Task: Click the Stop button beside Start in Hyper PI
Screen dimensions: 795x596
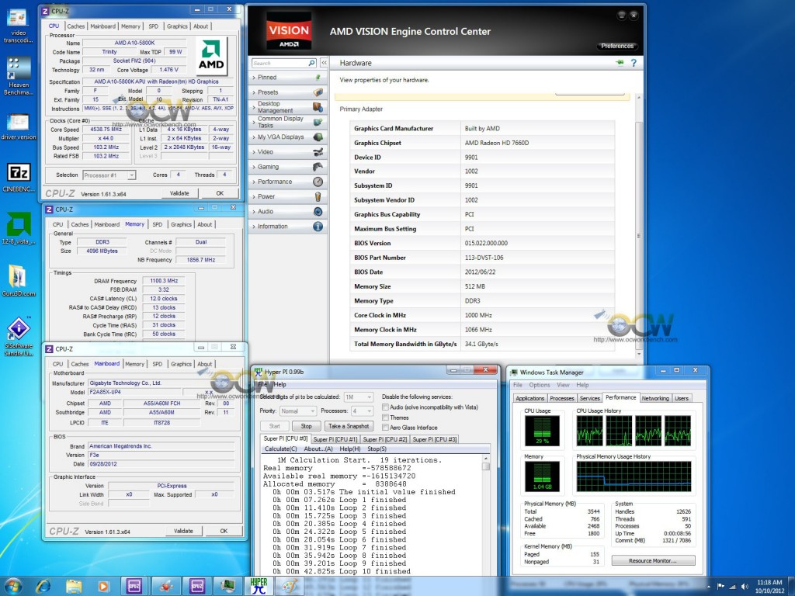Action: (306, 426)
